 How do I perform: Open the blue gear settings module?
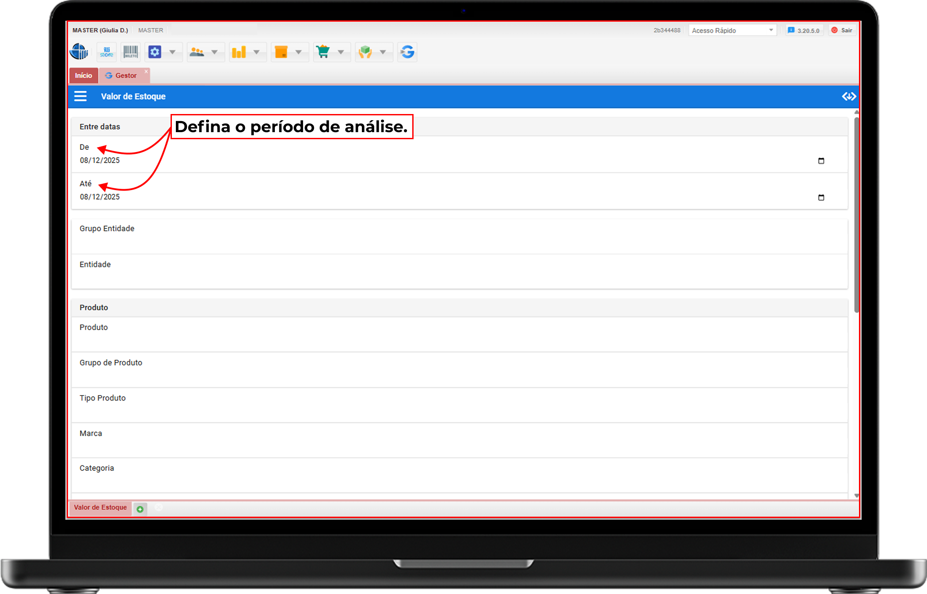tap(155, 52)
